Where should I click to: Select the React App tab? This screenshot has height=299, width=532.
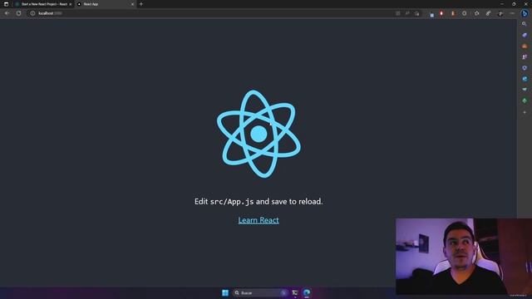coord(106,4)
